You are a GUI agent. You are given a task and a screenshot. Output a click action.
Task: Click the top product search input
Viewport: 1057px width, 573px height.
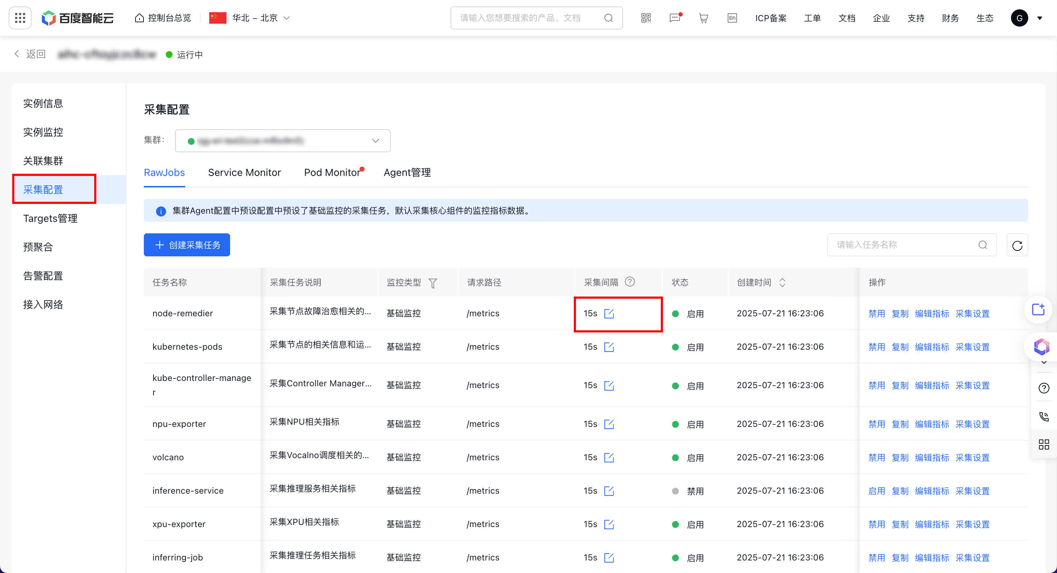coord(536,18)
